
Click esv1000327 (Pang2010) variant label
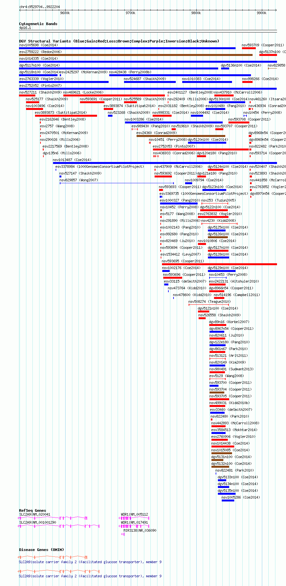(180, 200)
